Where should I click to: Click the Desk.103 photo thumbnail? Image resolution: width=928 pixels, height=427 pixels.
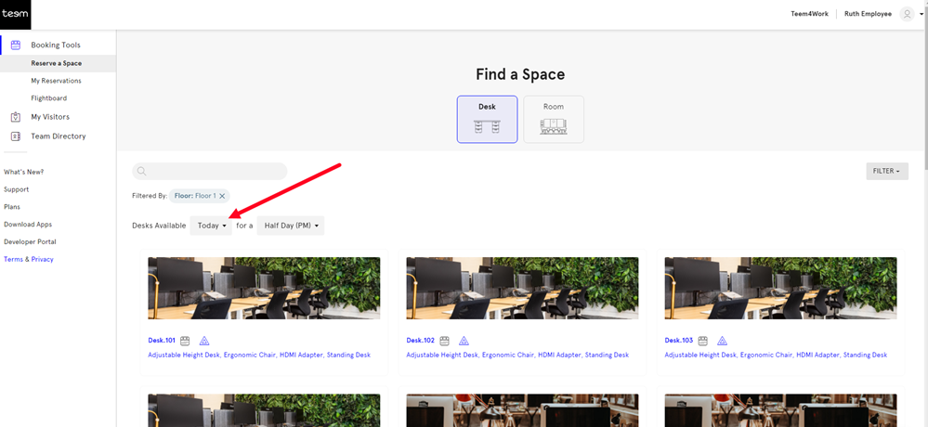pos(780,288)
